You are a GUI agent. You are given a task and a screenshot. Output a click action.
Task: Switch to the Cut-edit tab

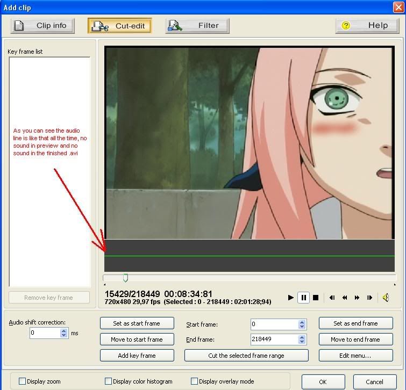119,26
